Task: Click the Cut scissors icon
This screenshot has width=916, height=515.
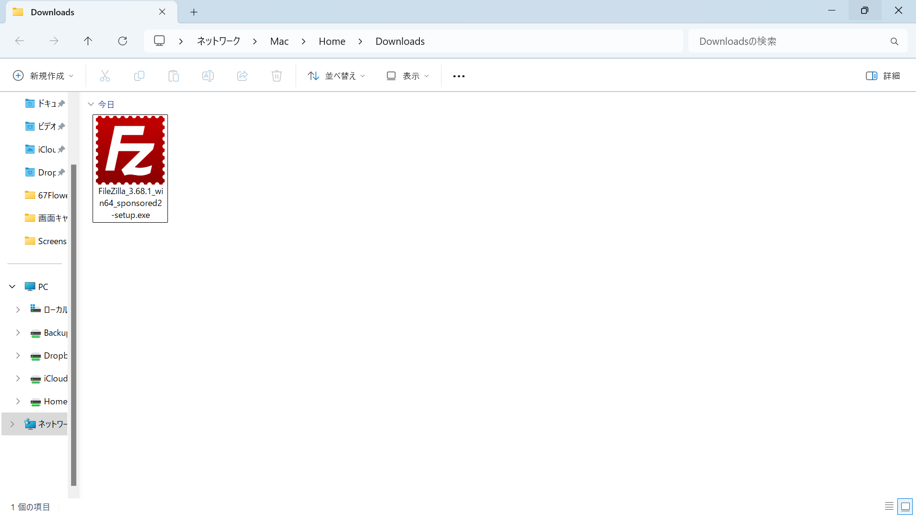Action: pos(105,76)
